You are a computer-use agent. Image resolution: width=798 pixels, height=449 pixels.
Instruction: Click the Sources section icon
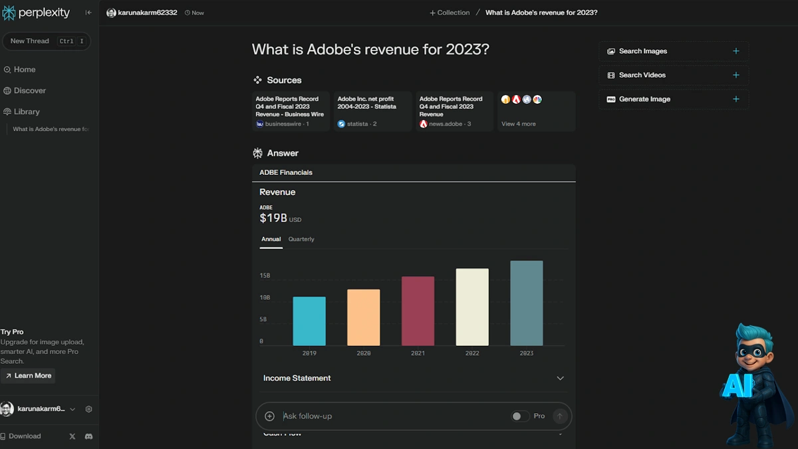(257, 80)
